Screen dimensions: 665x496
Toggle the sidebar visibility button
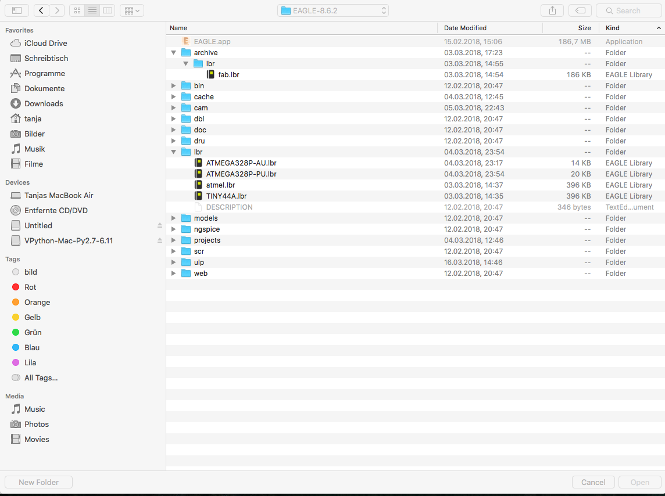pyautogui.click(x=17, y=10)
